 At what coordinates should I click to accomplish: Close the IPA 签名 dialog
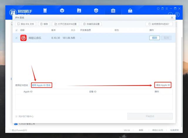click(x=172, y=18)
